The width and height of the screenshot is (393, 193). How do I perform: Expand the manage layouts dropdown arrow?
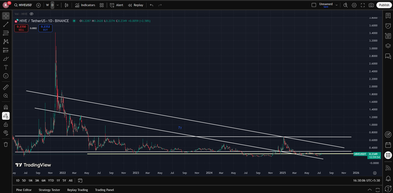pyautogui.click(x=337, y=5)
